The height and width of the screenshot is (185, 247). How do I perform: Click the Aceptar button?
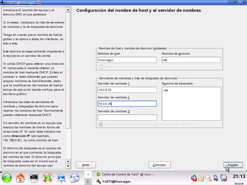[233, 165]
